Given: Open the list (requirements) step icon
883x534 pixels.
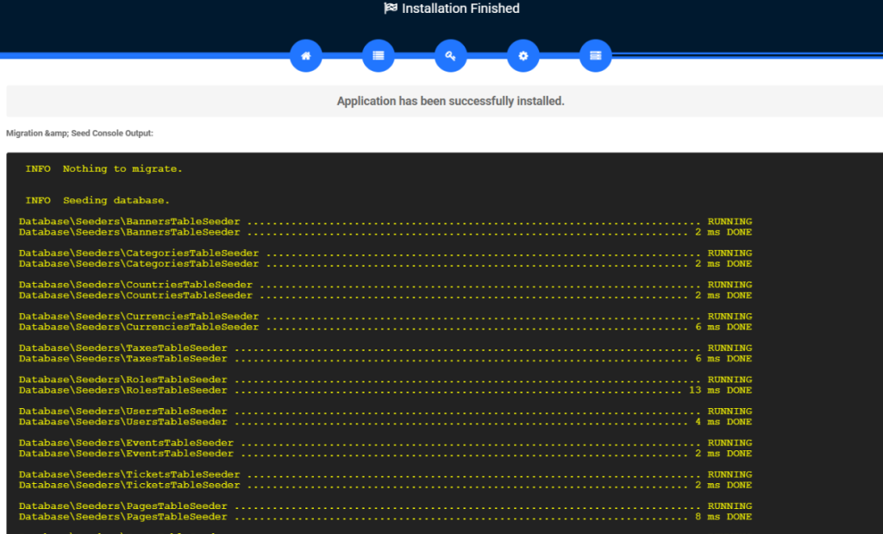Looking at the screenshot, I should (378, 56).
